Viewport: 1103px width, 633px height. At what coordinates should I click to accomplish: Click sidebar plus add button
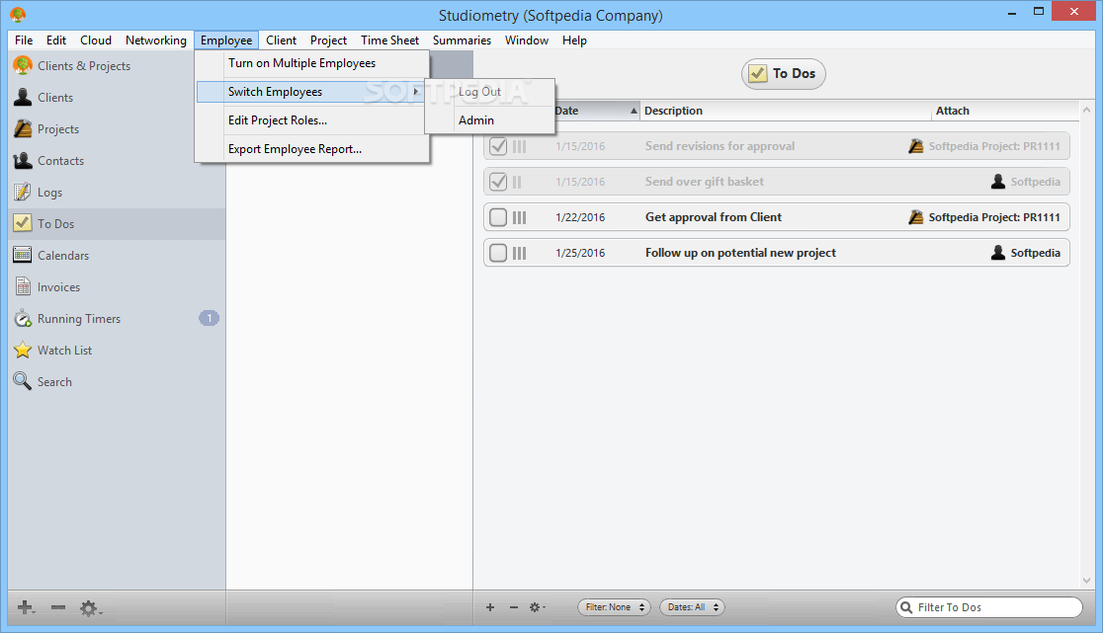click(26, 607)
